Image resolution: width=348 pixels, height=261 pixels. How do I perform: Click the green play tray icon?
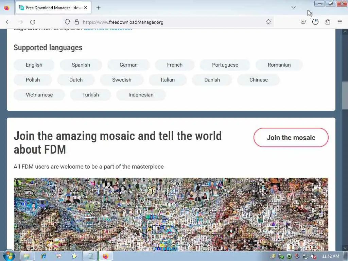289,256
